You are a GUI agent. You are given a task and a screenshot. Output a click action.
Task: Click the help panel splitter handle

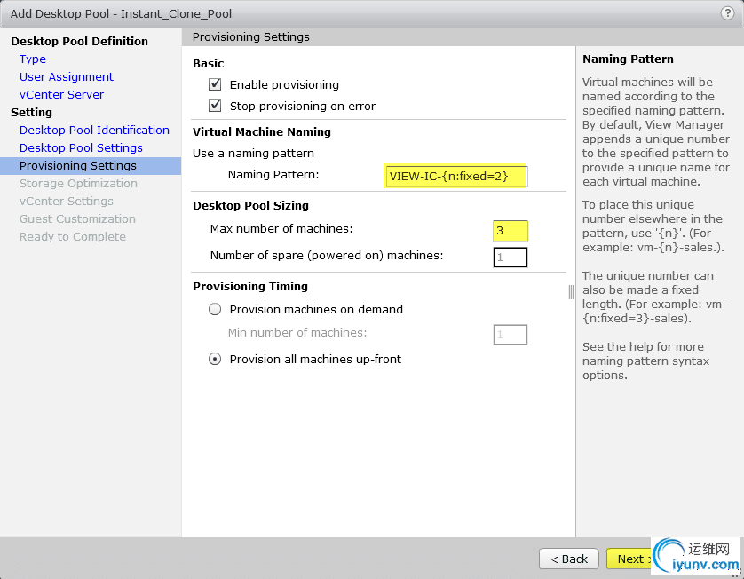pyautogui.click(x=571, y=292)
